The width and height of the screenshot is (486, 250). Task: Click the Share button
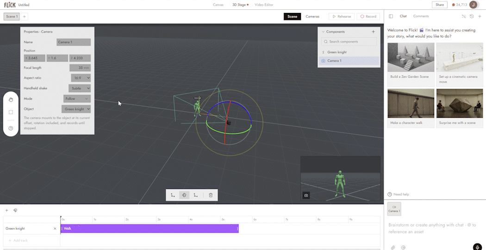pos(440,5)
